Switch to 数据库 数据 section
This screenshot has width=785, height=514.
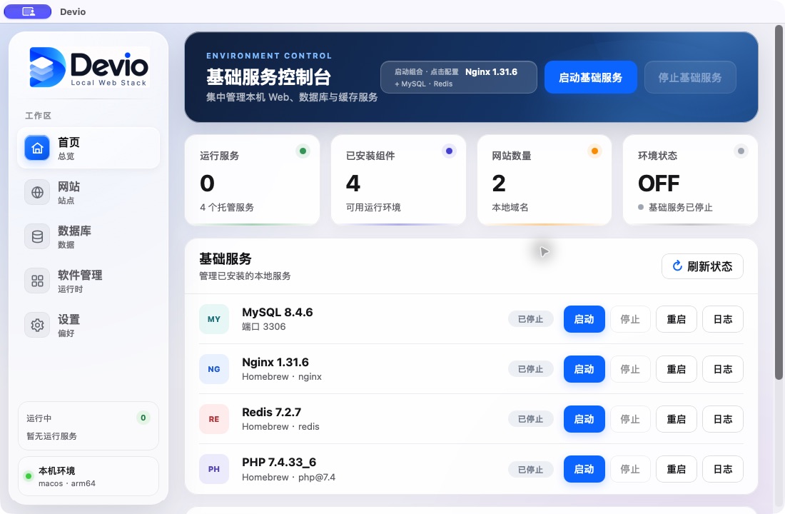pos(88,236)
